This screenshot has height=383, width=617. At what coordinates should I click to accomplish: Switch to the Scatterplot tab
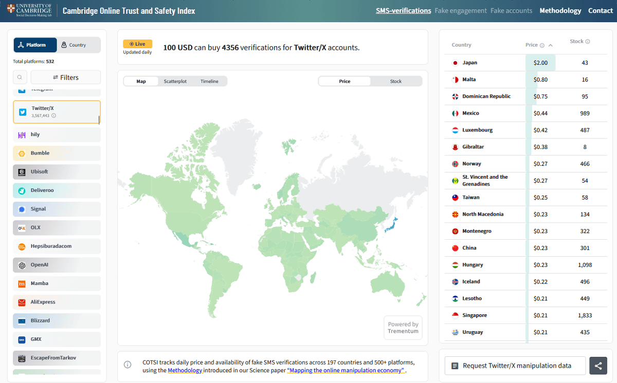175,81
